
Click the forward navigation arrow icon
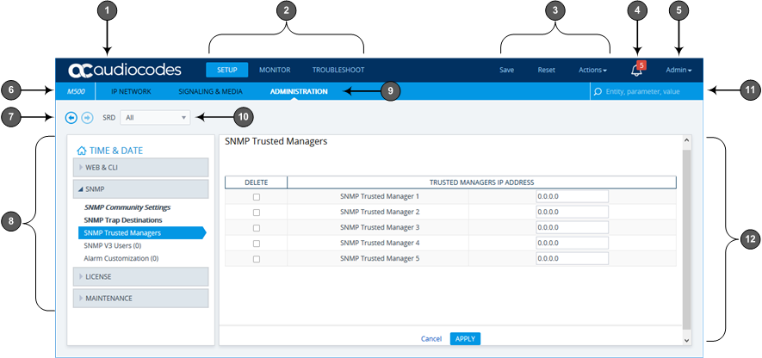[x=87, y=117]
